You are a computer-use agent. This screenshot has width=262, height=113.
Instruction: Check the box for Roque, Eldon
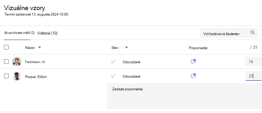click(6, 76)
